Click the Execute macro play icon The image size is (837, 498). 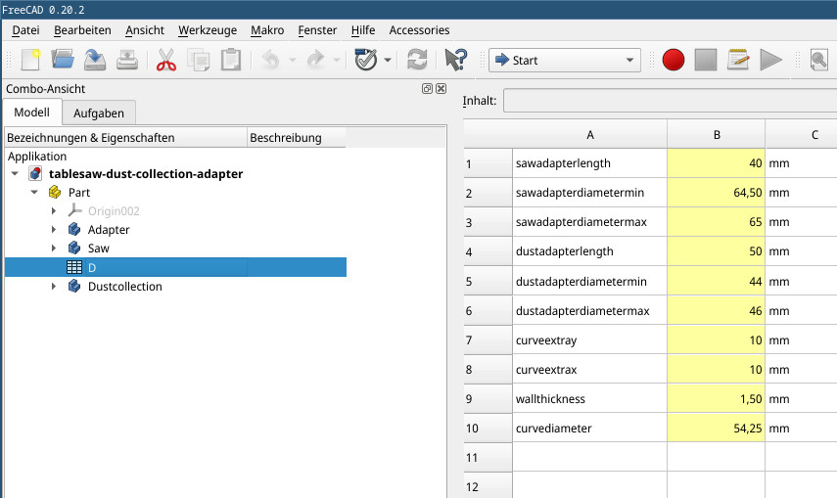coord(771,60)
